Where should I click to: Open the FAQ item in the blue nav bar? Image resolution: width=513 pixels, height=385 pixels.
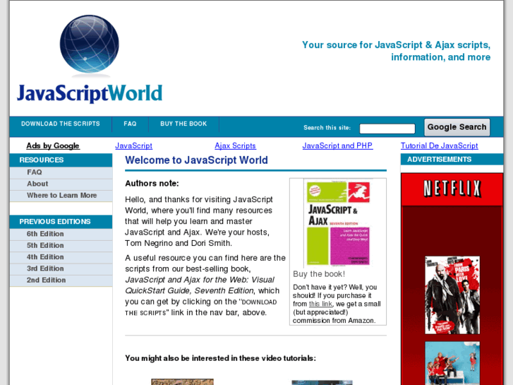[x=131, y=124]
